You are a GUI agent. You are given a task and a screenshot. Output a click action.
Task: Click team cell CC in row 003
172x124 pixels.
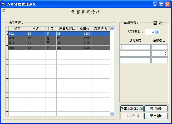click(67, 39)
